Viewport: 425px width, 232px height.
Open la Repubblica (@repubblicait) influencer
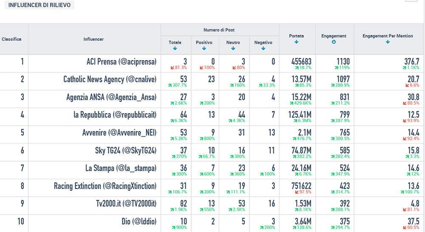pyautogui.click(x=115, y=115)
